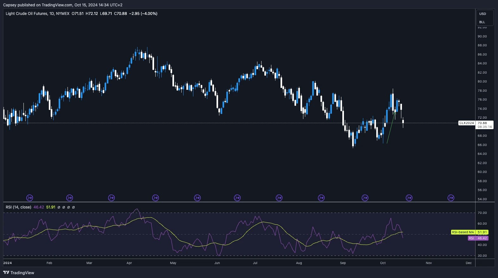Click the TradingView logo at the bottom

(x=19, y=273)
